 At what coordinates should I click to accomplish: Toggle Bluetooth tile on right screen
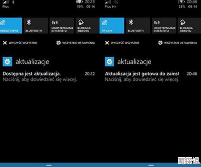point(138,26)
